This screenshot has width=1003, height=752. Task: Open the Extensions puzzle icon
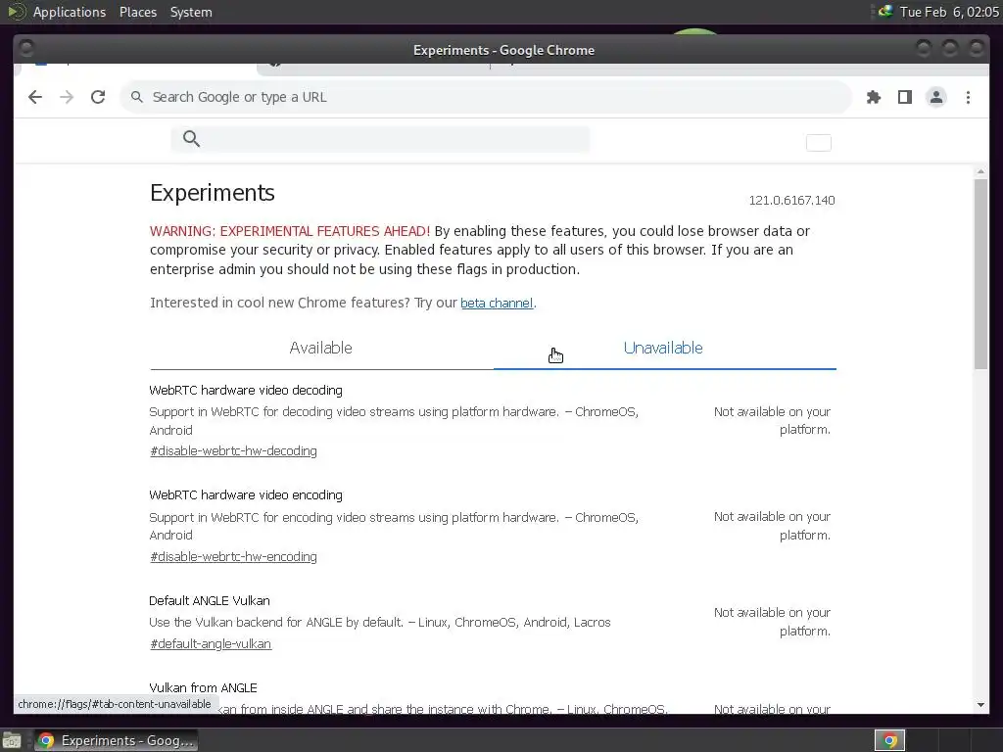coord(873,97)
